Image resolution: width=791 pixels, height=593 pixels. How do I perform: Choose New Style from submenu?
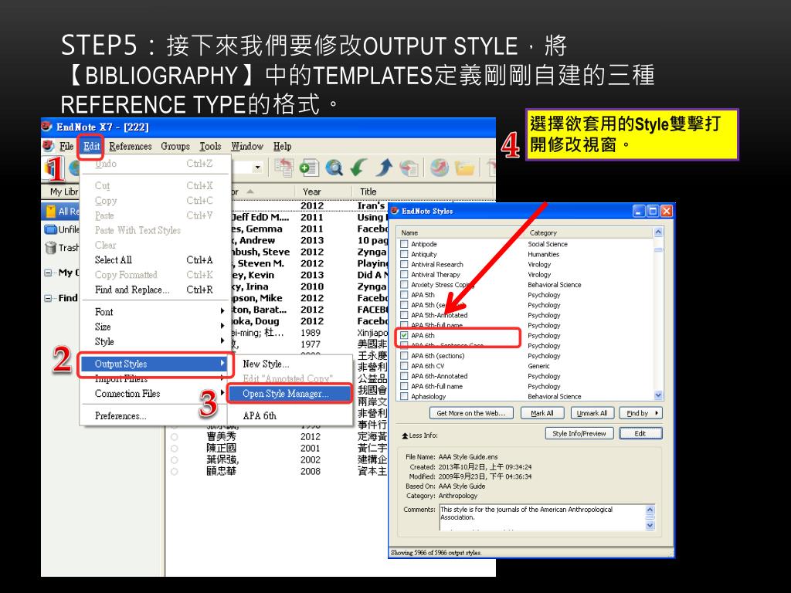tap(290, 364)
